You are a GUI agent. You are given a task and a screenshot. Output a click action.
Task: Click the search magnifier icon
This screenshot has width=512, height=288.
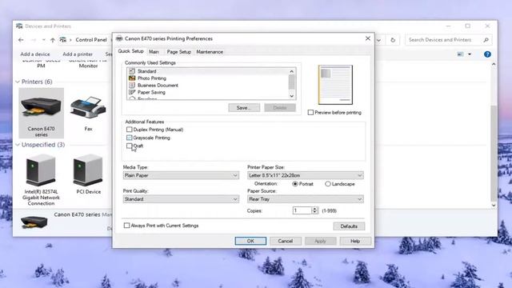pos(486,40)
